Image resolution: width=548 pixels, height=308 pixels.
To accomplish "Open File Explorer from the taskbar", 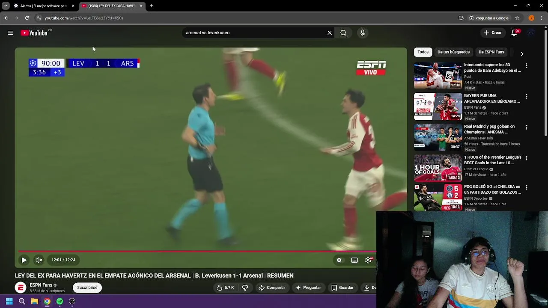I will [x=34, y=301].
